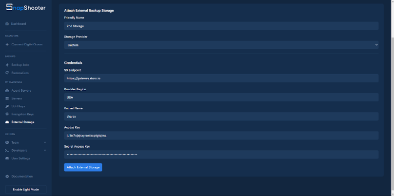The height and width of the screenshot is (196, 394).
Task: Focus the Access Key field
Action: pyautogui.click(x=221, y=136)
